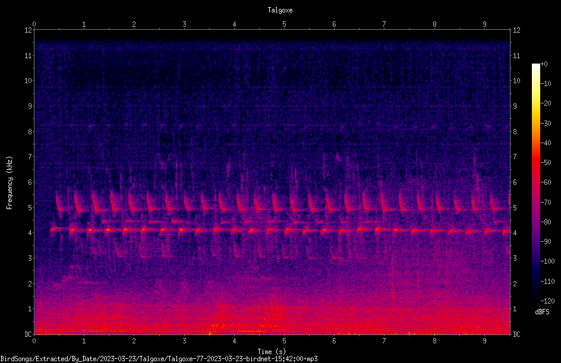The image size is (561, 363).
Task: Click the red -50 dBFS region of color bar
Action: click(535, 162)
